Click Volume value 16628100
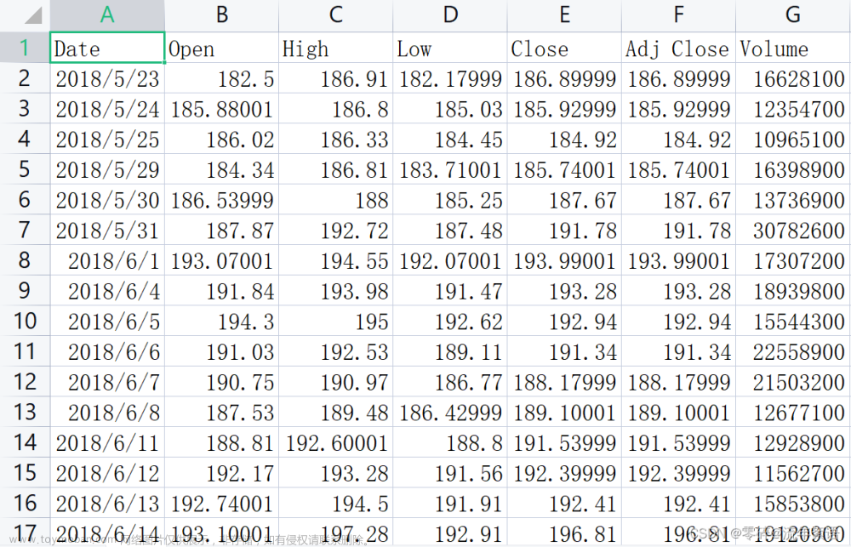851x547 pixels. 793,78
